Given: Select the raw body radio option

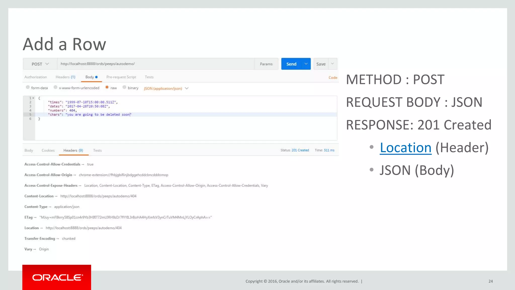Looking at the screenshot, I should point(107,87).
